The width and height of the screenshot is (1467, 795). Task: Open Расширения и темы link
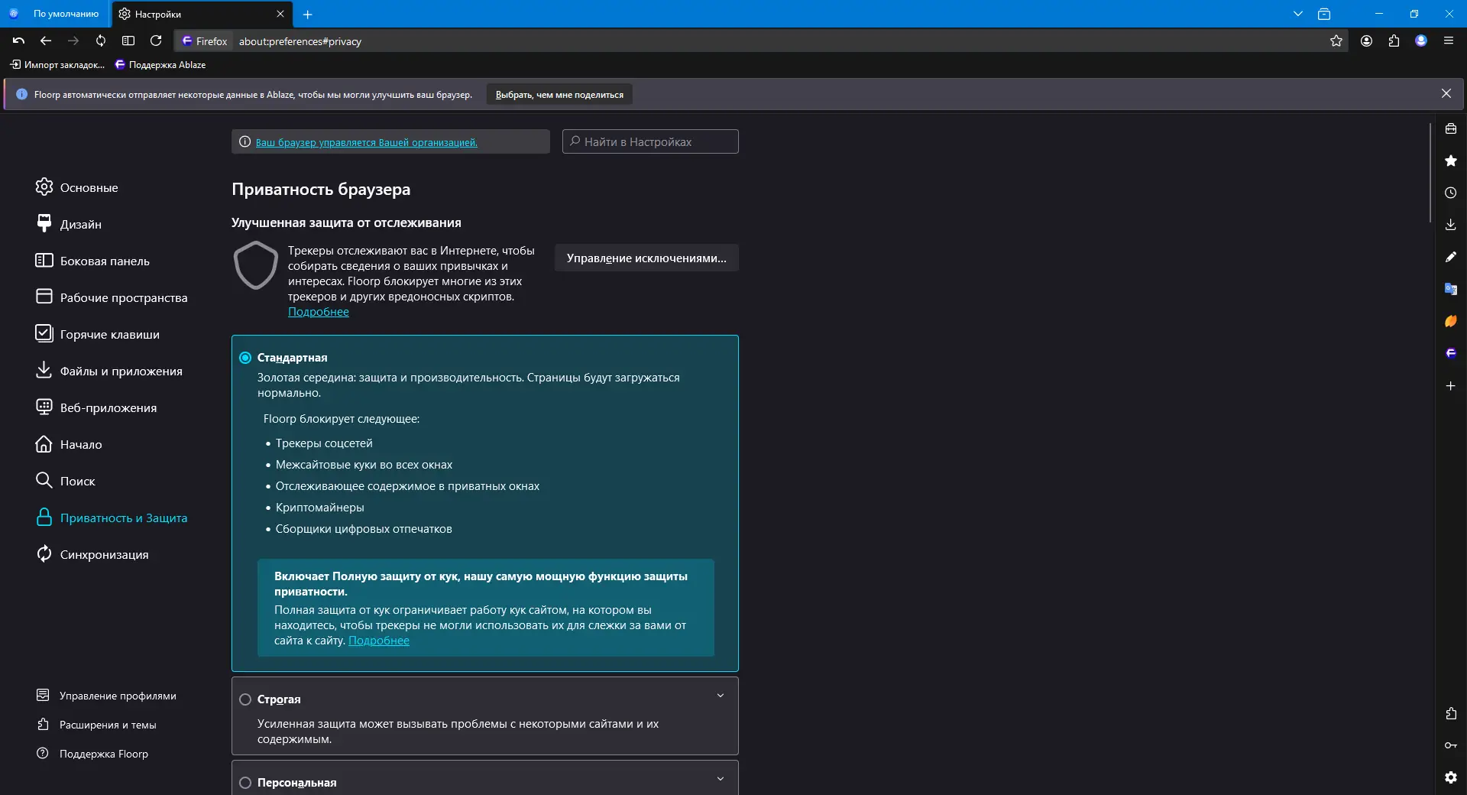click(x=96, y=725)
